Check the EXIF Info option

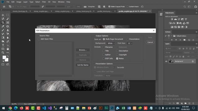click(x=103, y=59)
